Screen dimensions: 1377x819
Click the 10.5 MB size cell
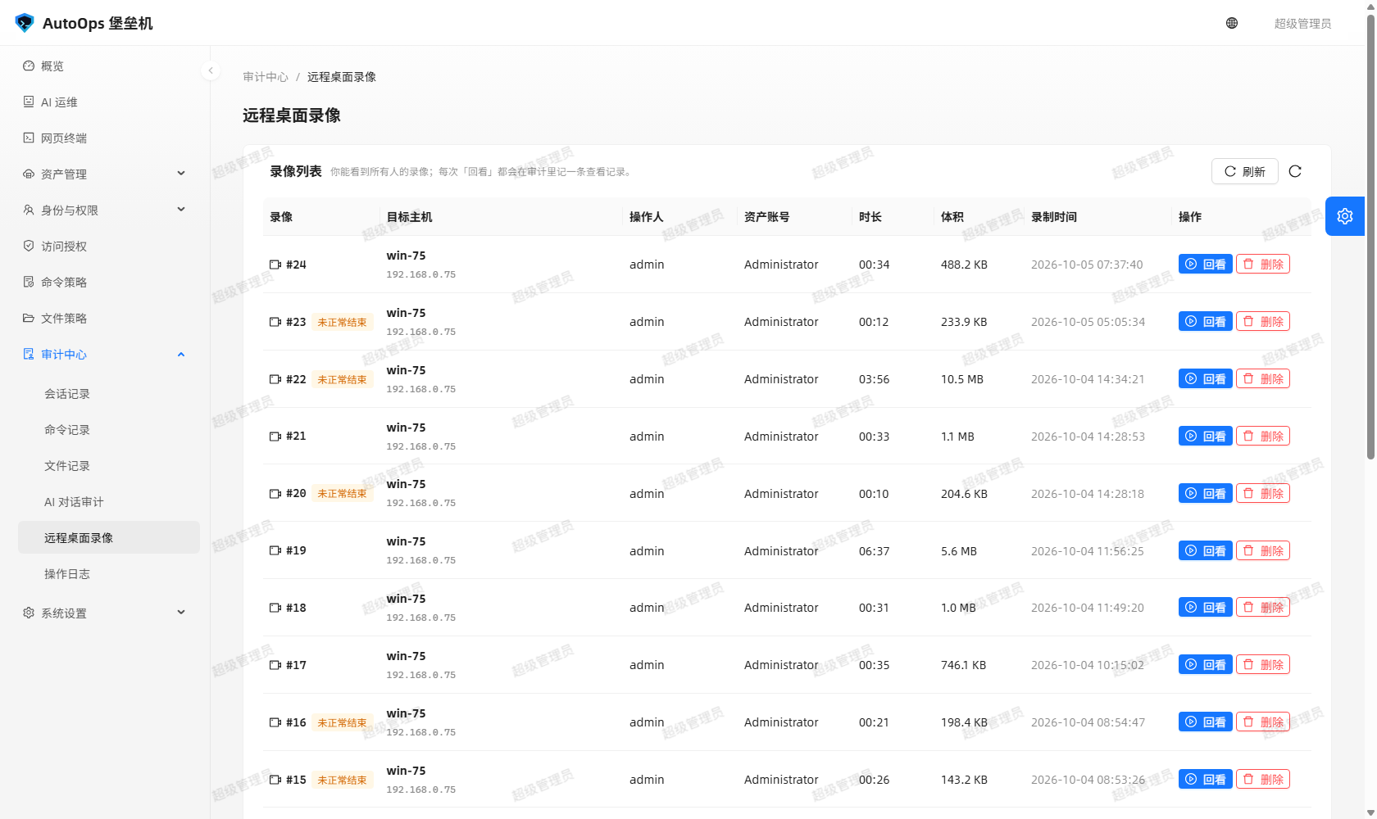pos(962,379)
